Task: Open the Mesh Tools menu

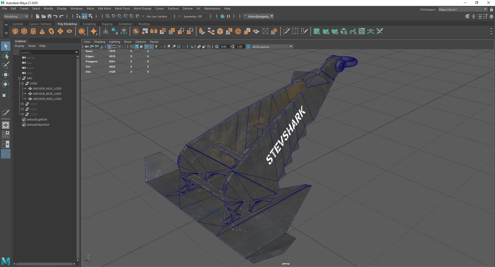Action: coord(122,8)
